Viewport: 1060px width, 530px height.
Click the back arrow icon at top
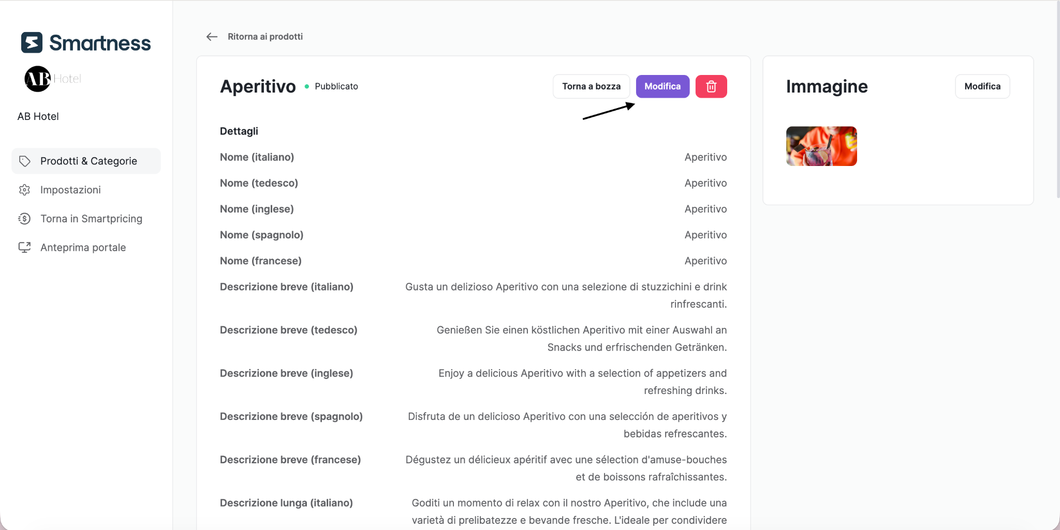click(x=212, y=37)
